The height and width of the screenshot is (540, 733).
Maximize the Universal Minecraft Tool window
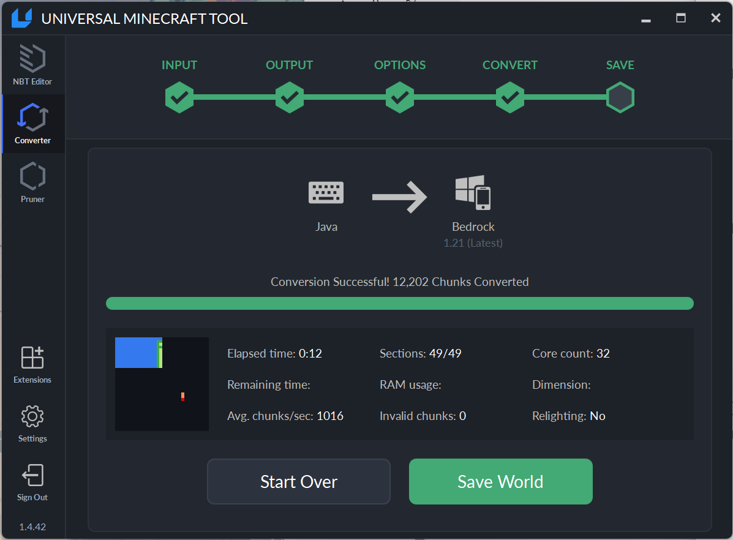pos(681,18)
